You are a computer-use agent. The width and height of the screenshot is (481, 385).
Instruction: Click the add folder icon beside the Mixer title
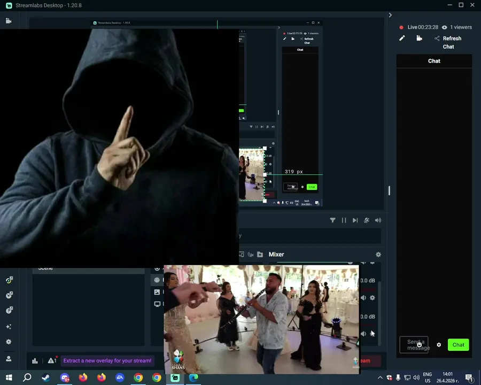click(x=260, y=254)
